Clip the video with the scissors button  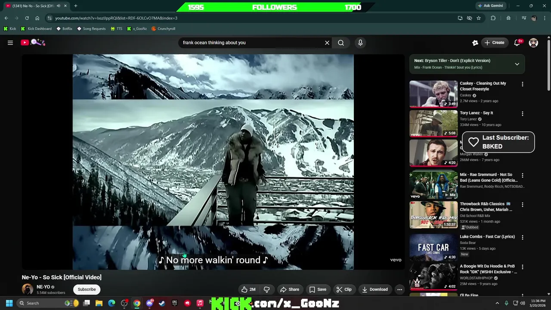click(344, 289)
